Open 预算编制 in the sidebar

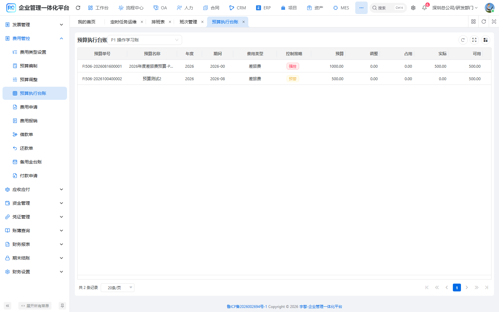pos(35,66)
